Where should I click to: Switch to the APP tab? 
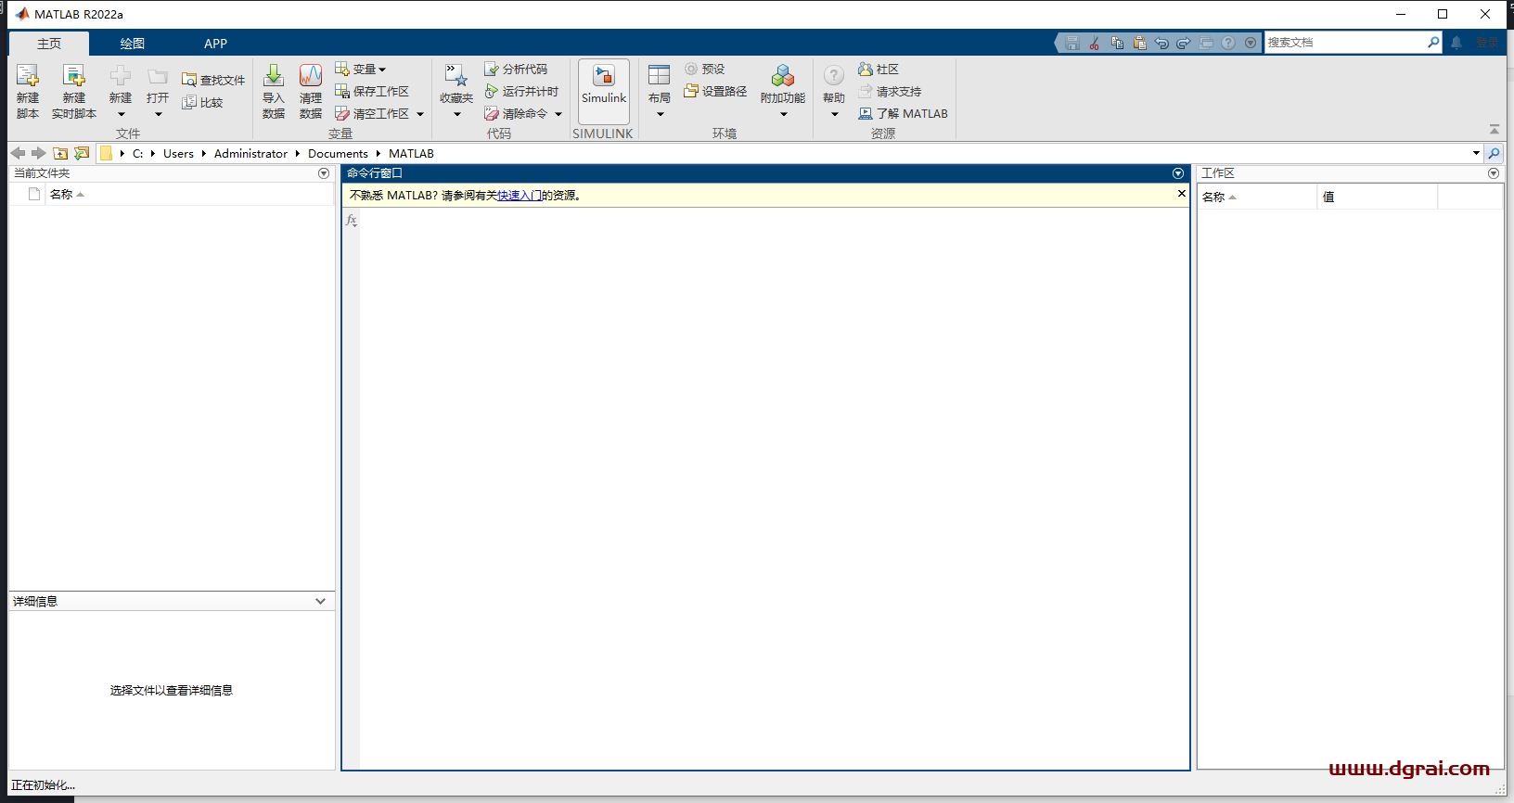click(x=215, y=44)
